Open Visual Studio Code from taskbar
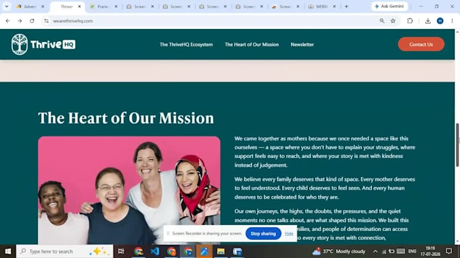The height and width of the screenshot is (258, 460). [155, 251]
